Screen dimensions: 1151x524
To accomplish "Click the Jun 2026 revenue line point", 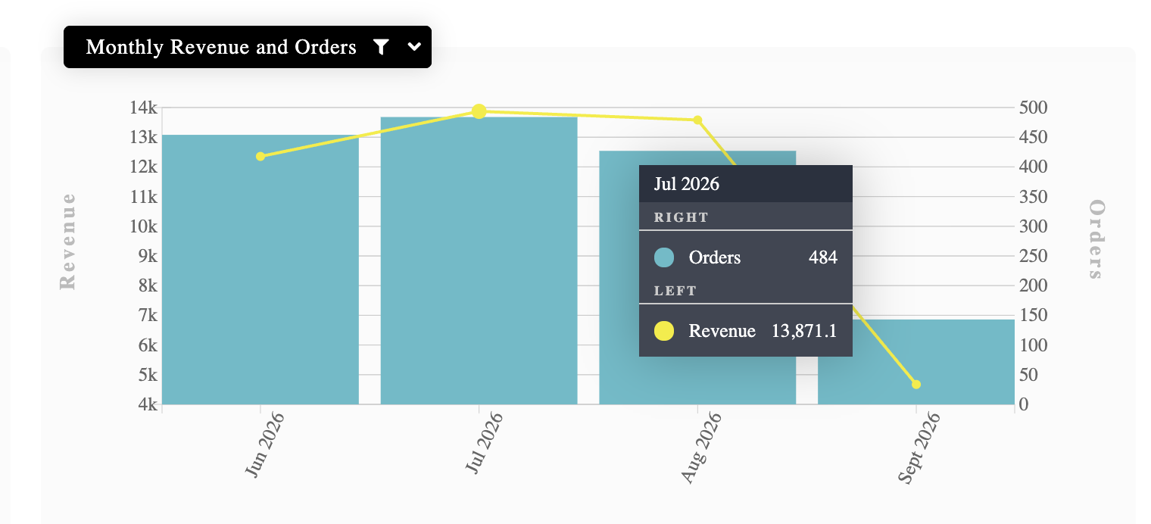I will pyautogui.click(x=260, y=156).
